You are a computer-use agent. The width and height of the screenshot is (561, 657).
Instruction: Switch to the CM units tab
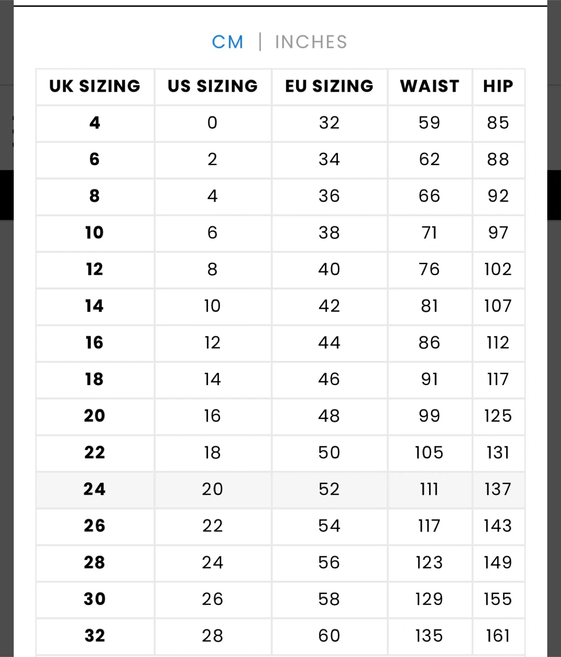click(x=228, y=42)
